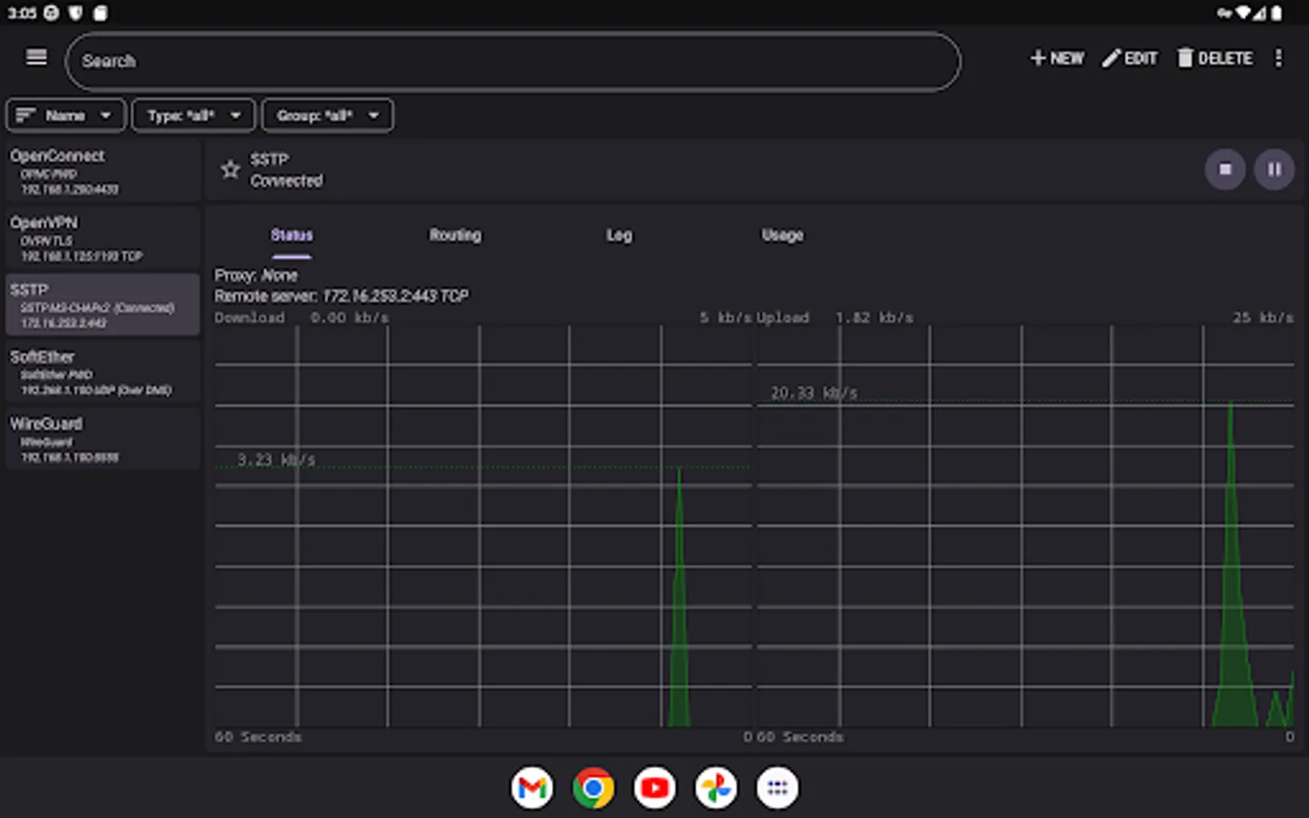Open Google Photos from the dock
This screenshot has width=1309, height=818.
715,788
